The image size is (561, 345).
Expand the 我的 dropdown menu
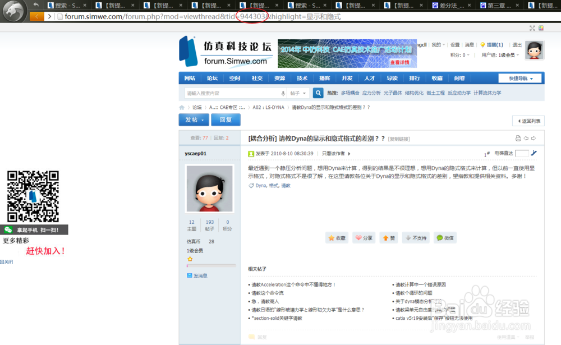tap(437, 44)
